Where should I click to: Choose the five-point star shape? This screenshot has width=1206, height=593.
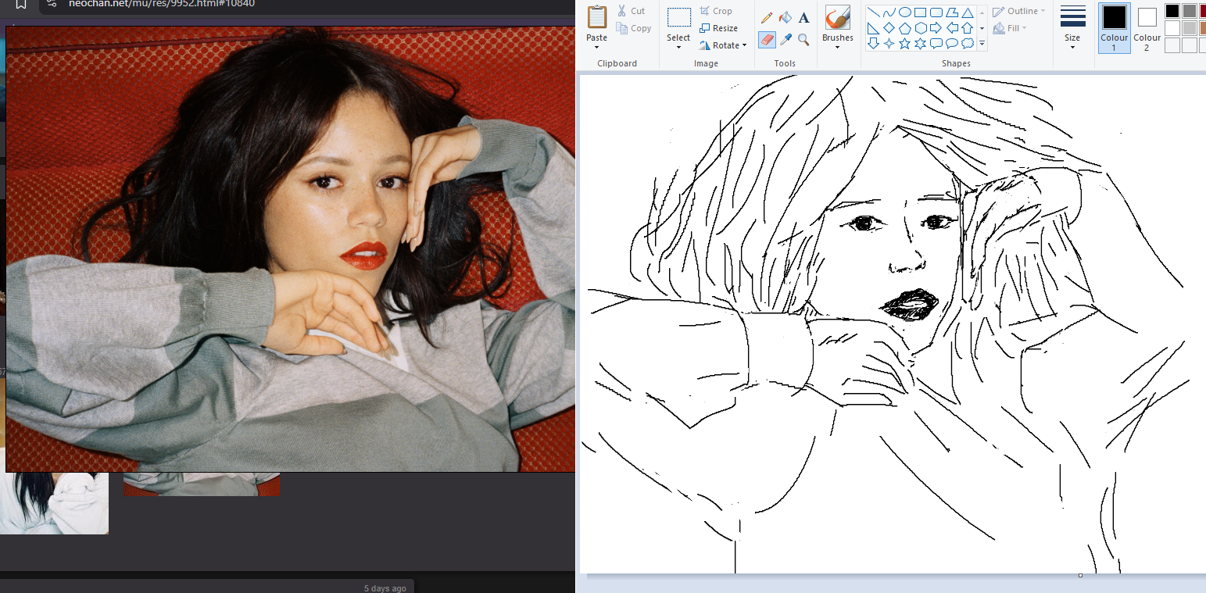coord(904,44)
